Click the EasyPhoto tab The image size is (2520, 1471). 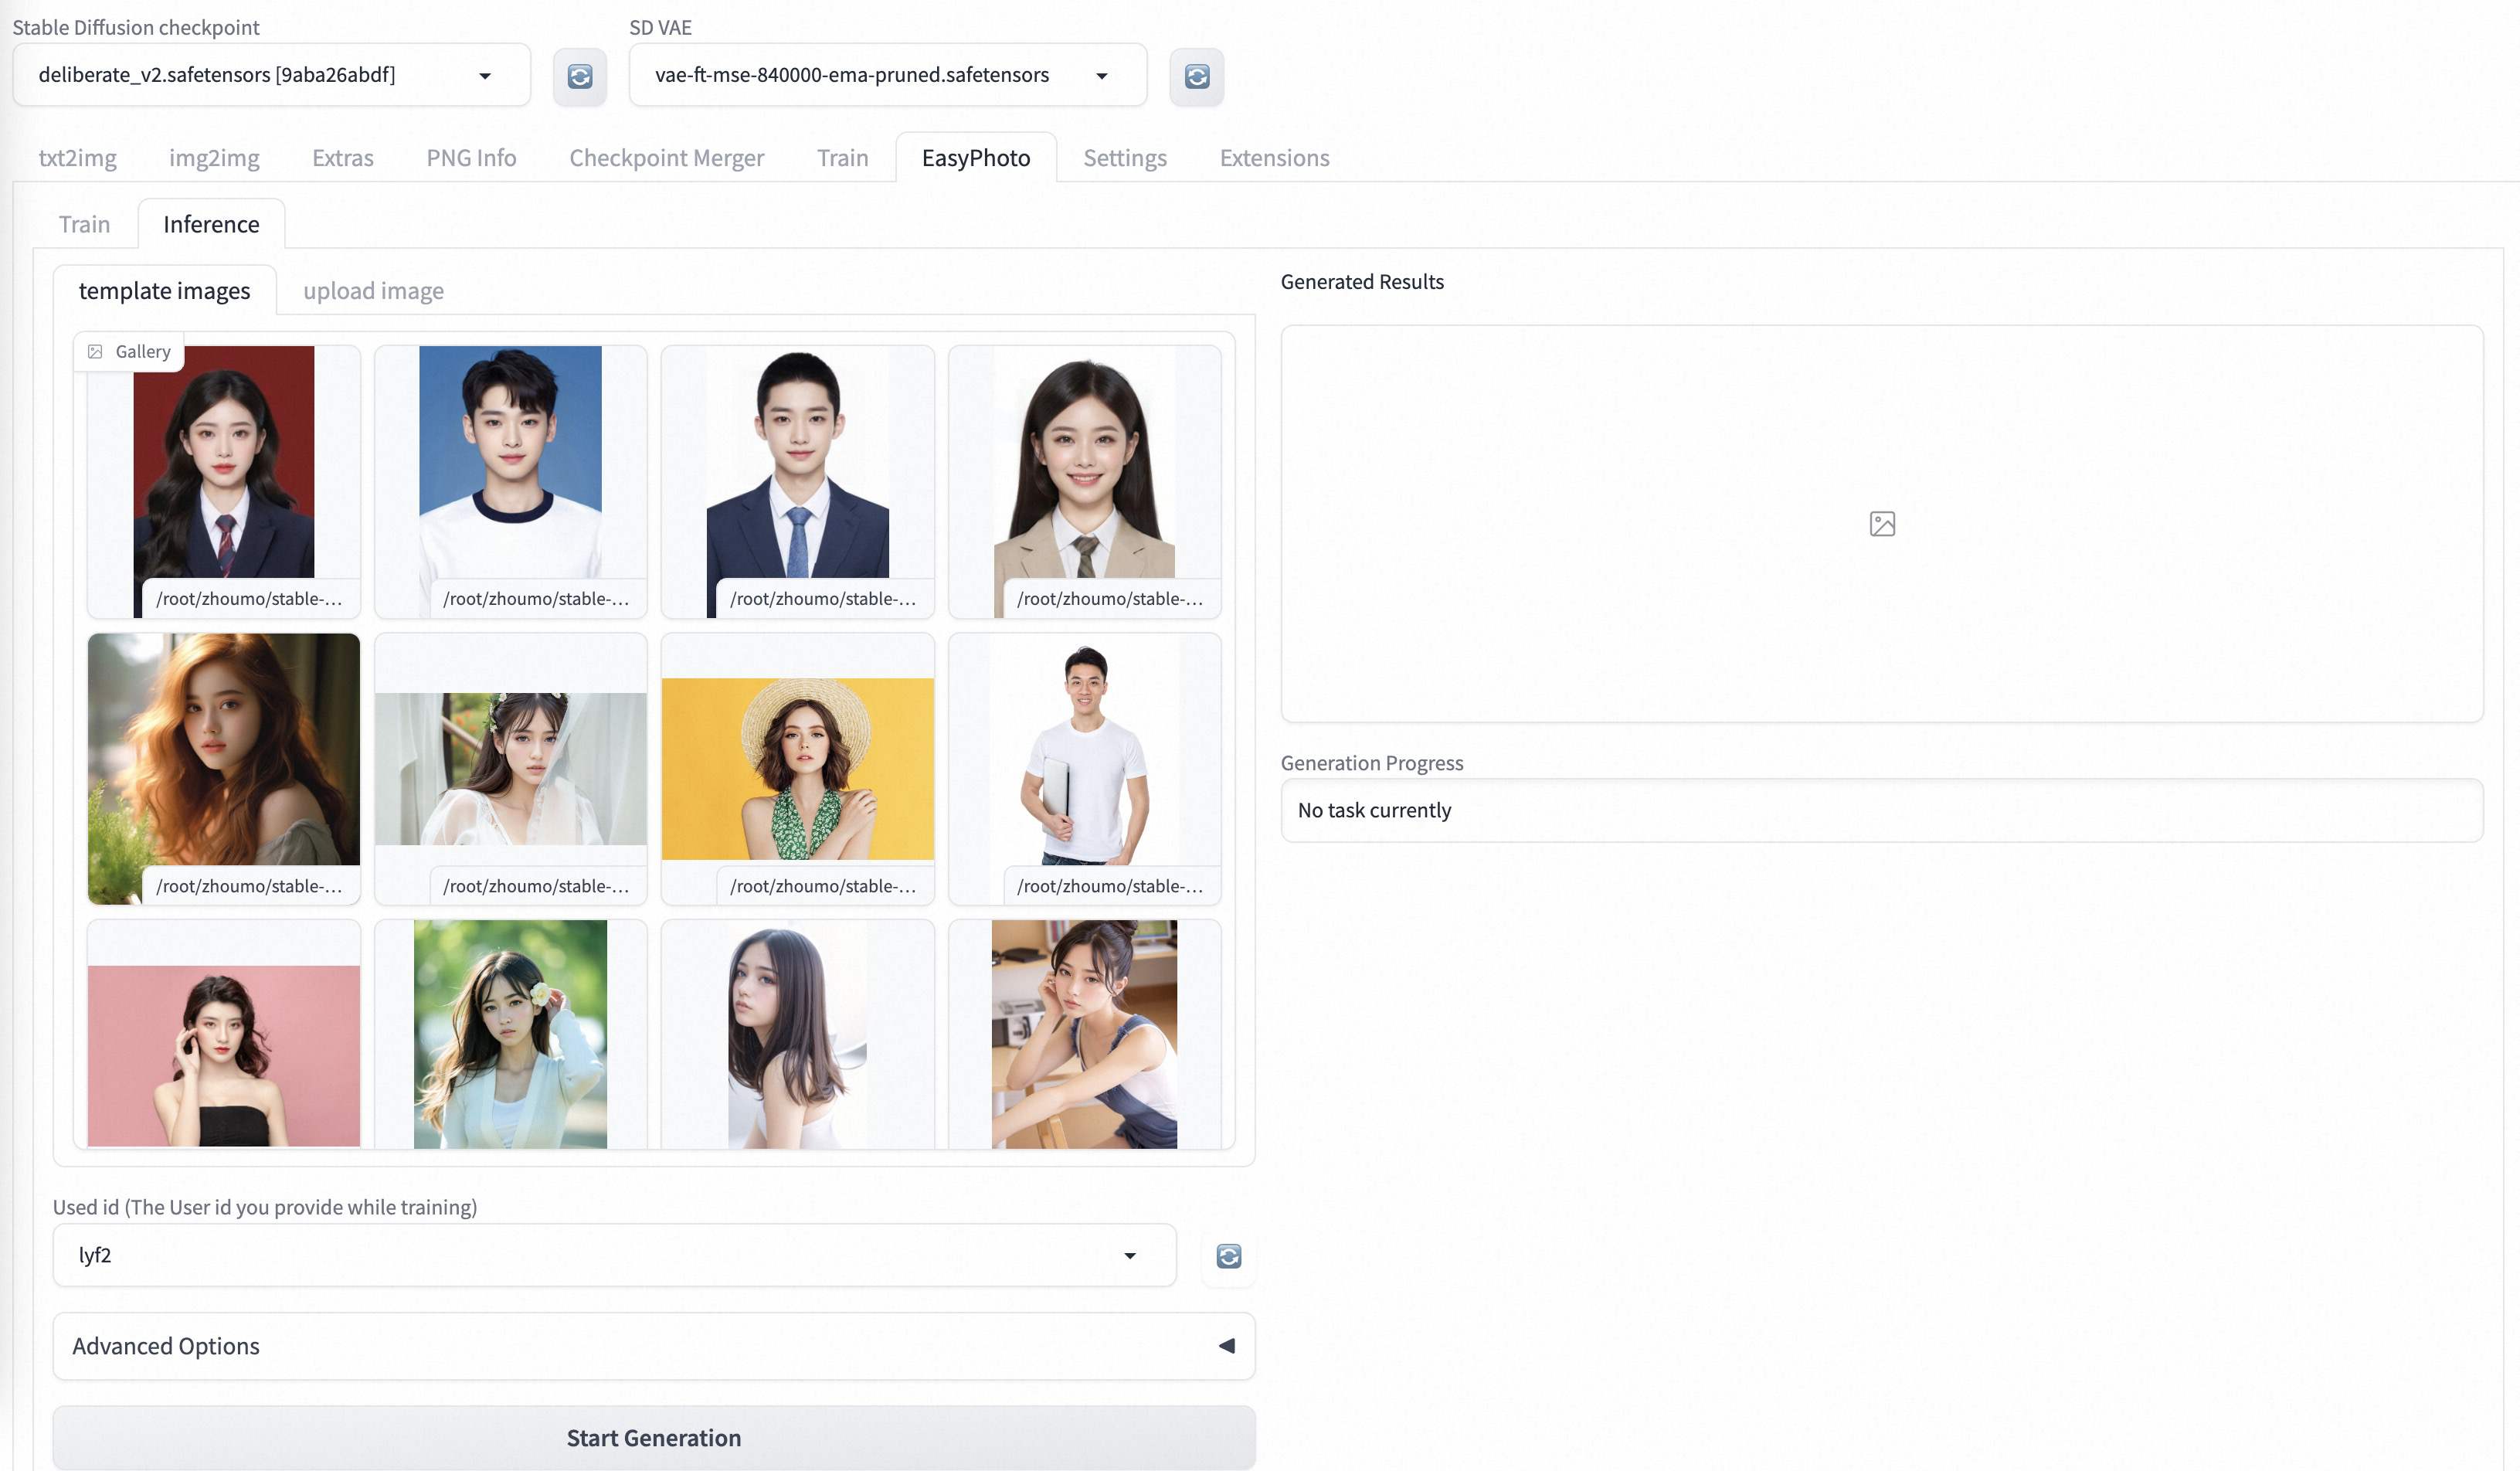[976, 156]
